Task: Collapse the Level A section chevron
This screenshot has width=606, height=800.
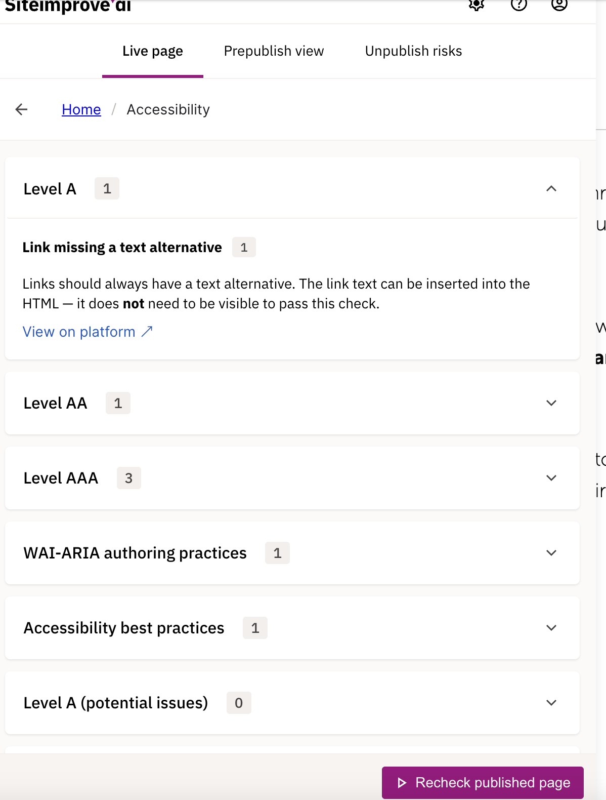Action: 551,189
